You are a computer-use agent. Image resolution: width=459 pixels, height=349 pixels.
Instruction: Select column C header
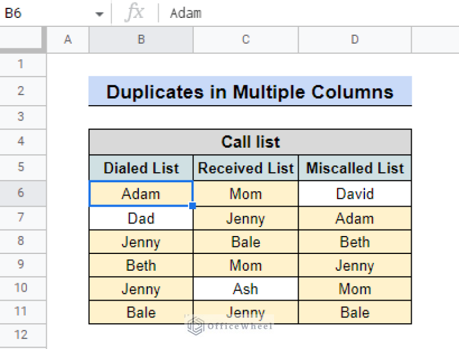tap(245, 39)
